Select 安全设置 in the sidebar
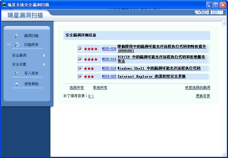228x158 pixels. point(19,64)
